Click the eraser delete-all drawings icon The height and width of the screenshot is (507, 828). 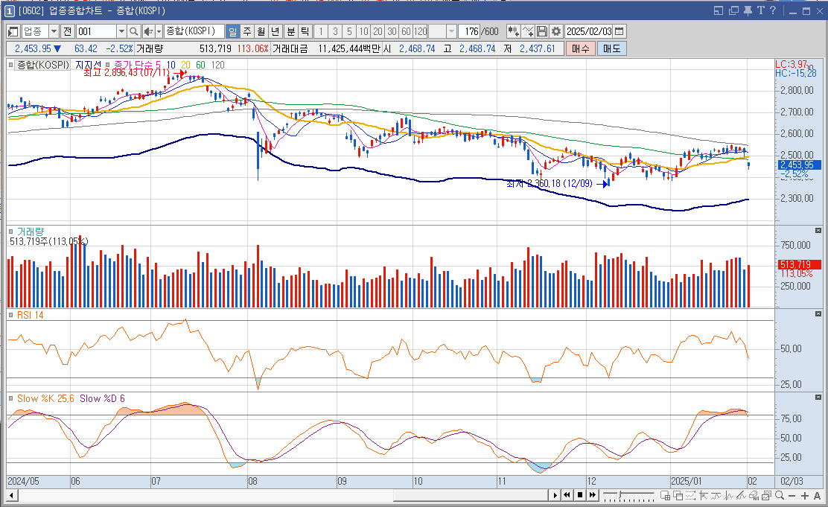coord(754,495)
